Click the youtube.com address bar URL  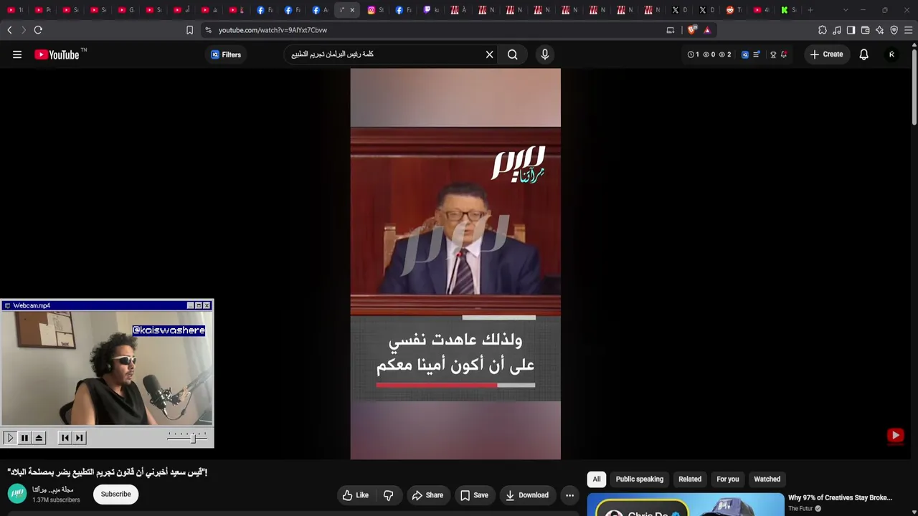click(273, 30)
